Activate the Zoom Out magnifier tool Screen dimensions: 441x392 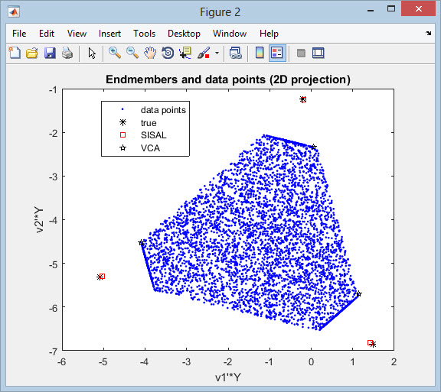pyautogui.click(x=132, y=53)
